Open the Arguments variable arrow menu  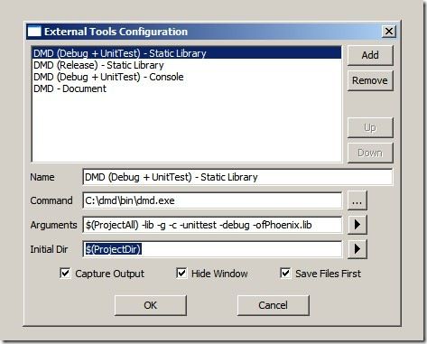coord(357,225)
